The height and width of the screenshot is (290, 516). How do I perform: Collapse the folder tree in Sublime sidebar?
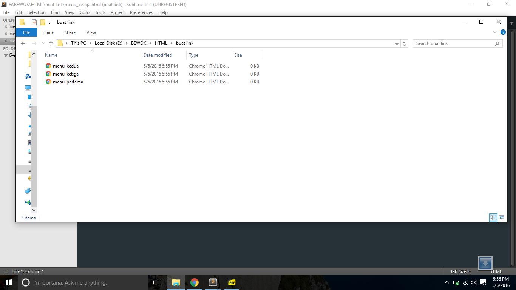point(6,56)
